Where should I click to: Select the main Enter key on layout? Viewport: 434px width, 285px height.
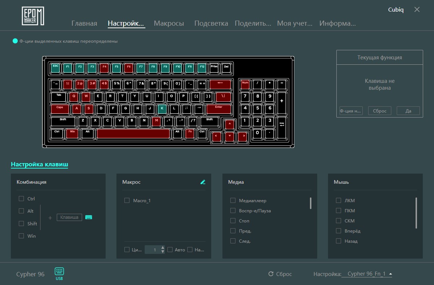click(x=219, y=109)
